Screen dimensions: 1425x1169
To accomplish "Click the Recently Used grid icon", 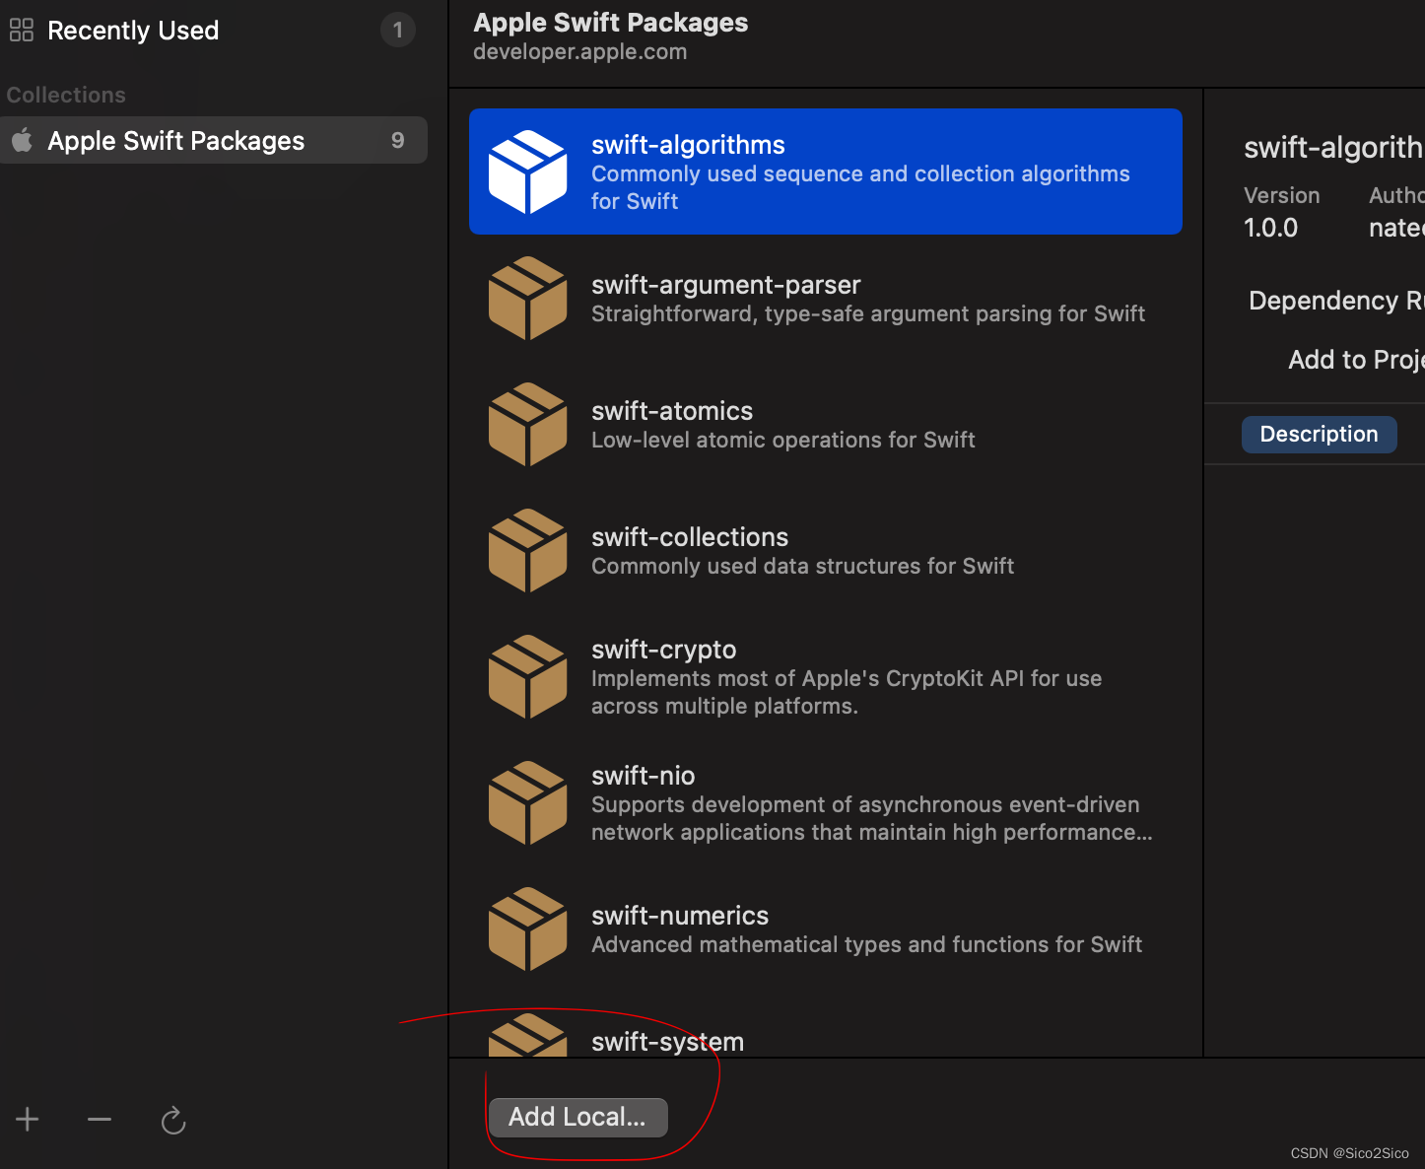I will [x=22, y=31].
